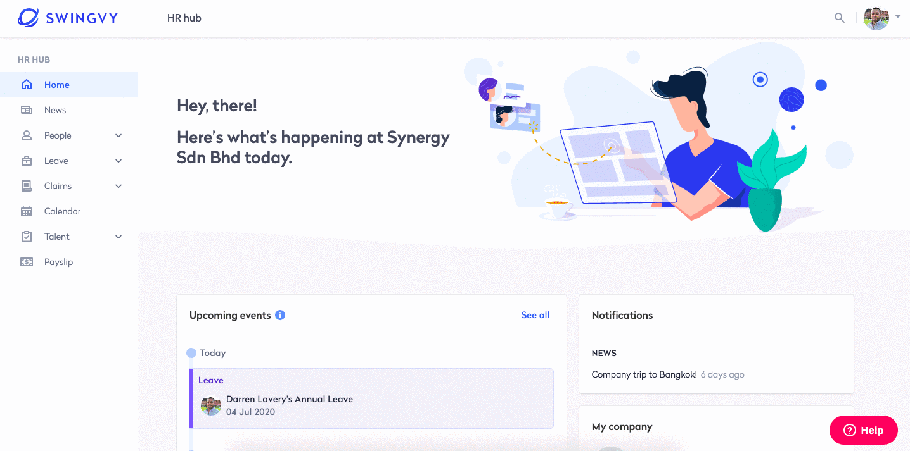Expand the Claims submenu chevron

point(119,186)
